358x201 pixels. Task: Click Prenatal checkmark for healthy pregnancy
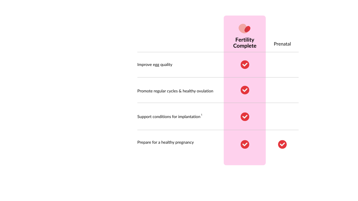pos(282,144)
